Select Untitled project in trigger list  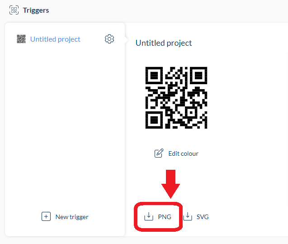click(x=55, y=39)
